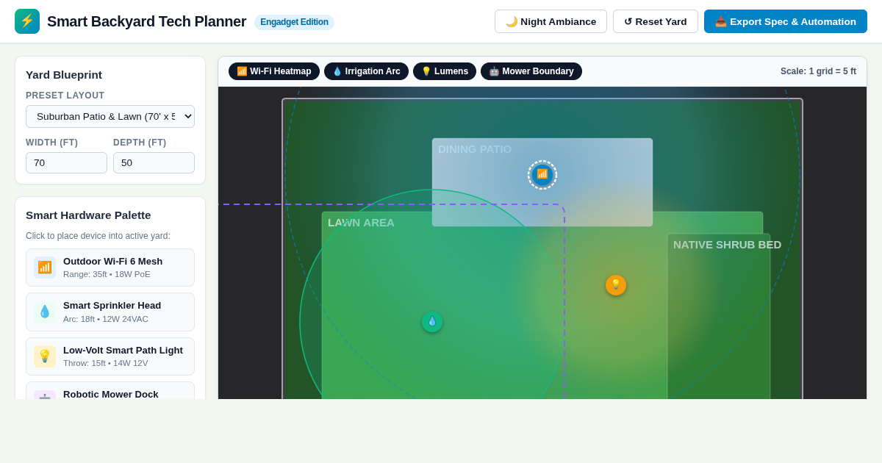Toggle the Wi-Fi Heatmap layer
Screen dimensions: 882x463
[274, 71]
